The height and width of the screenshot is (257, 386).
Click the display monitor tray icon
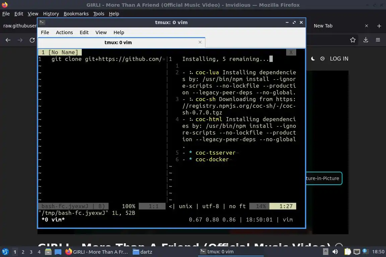click(357, 252)
